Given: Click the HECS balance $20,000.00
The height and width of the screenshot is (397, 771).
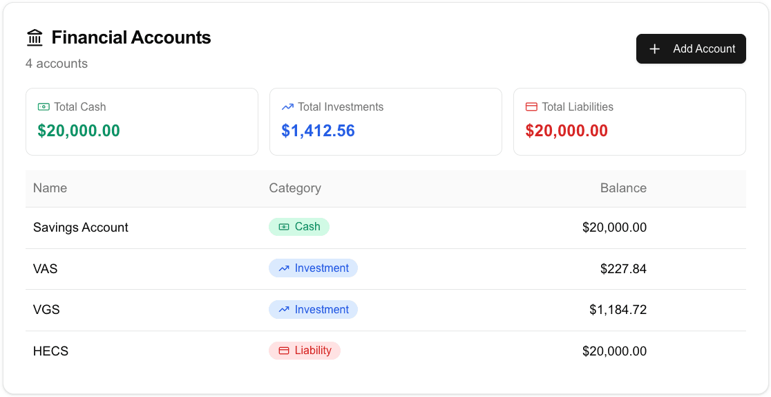Looking at the screenshot, I should coord(615,351).
